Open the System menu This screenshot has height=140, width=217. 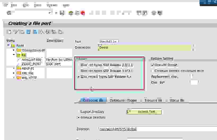tap(52, 5)
